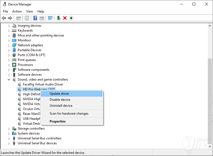Open Properties from the context menu
Image resolution: width=213 pixels, height=156 pixels.
pyautogui.click(x=72, y=121)
